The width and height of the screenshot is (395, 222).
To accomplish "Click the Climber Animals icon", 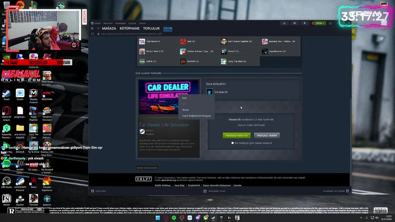I will point(183,51).
